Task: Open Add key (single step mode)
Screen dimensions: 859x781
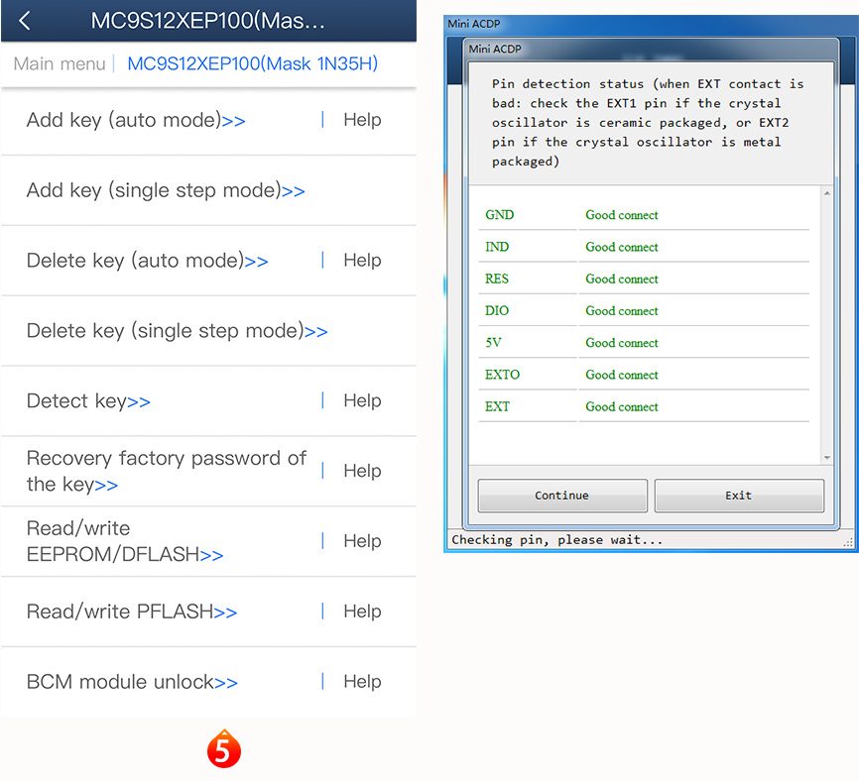Action: 166,190
